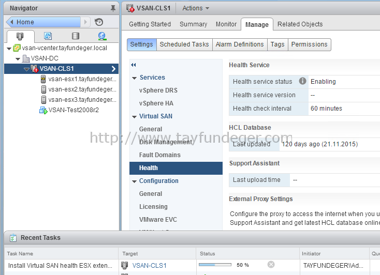Viewport: 380px width, 275px height.
Task: Sort tasks by Target column header
Action: (157, 253)
